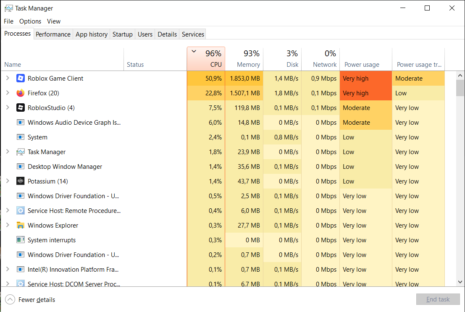Click the '0,9 Mbps' network cell
The width and height of the screenshot is (465, 312).
[321, 78]
